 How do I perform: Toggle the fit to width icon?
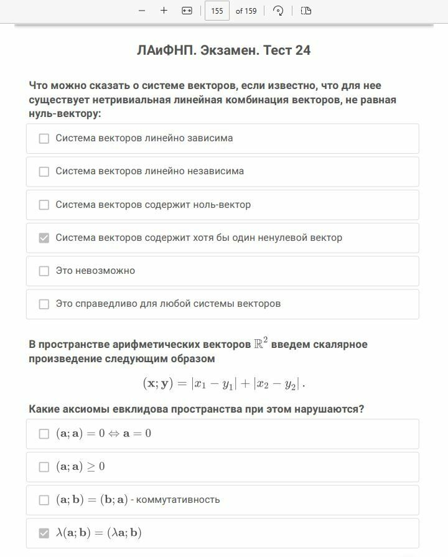pyautogui.click(x=187, y=11)
